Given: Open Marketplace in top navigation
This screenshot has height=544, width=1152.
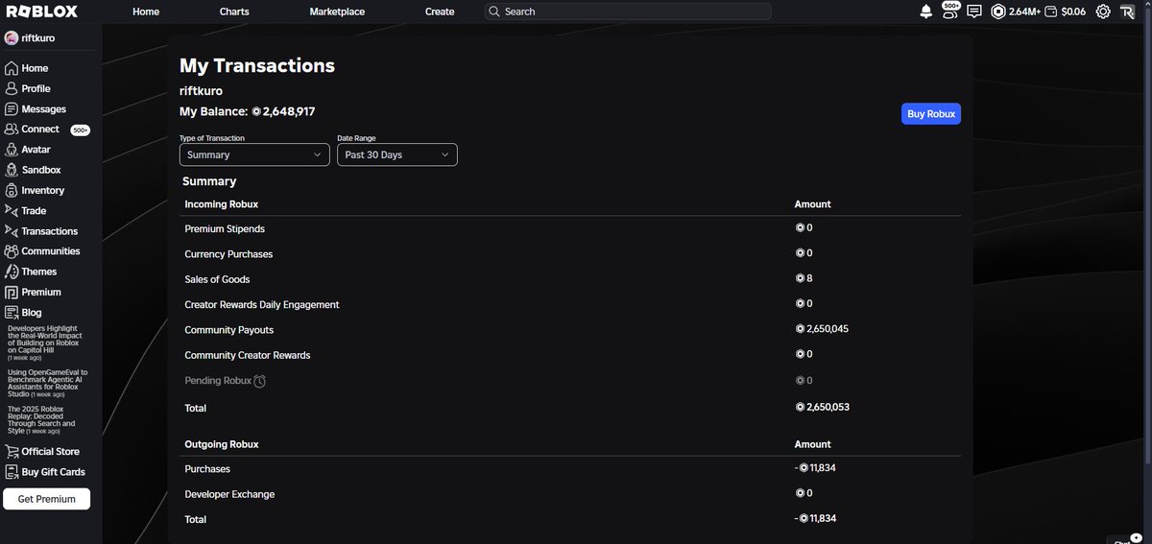Looking at the screenshot, I should pos(337,12).
